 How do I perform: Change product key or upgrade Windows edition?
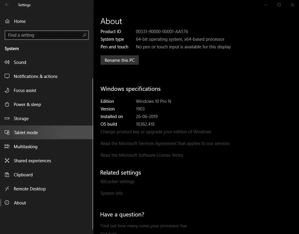coord(156,132)
